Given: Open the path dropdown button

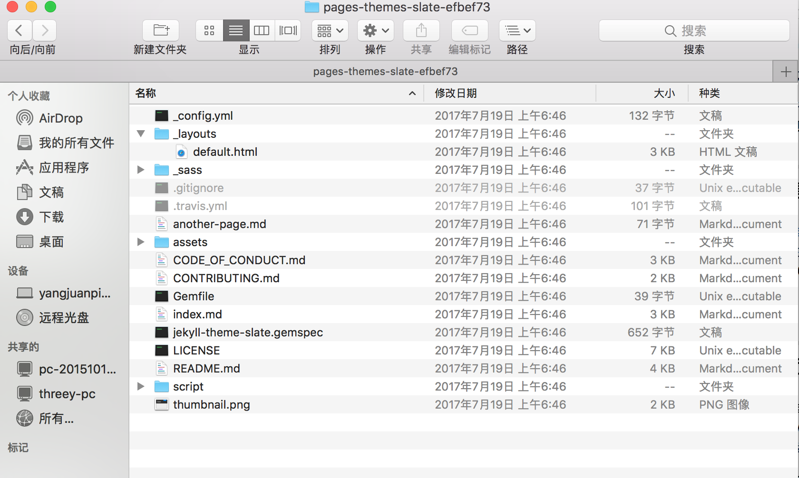Looking at the screenshot, I should tap(517, 31).
